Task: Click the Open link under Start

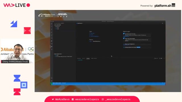Action: pos(92,35)
